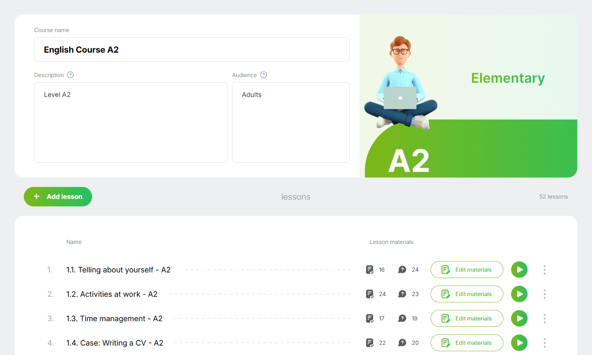Click the Add lesson button
Image resolution: width=592 pixels, height=355 pixels.
pyautogui.click(x=58, y=196)
